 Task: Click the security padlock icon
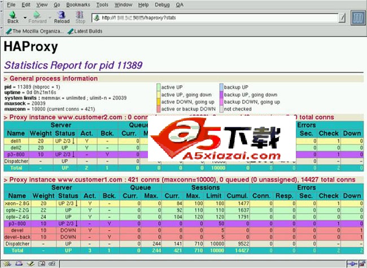click(x=362, y=264)
